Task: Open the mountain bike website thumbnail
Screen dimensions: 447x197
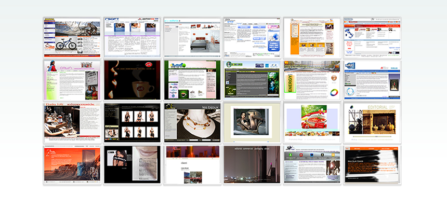Action: coord(72,37)
